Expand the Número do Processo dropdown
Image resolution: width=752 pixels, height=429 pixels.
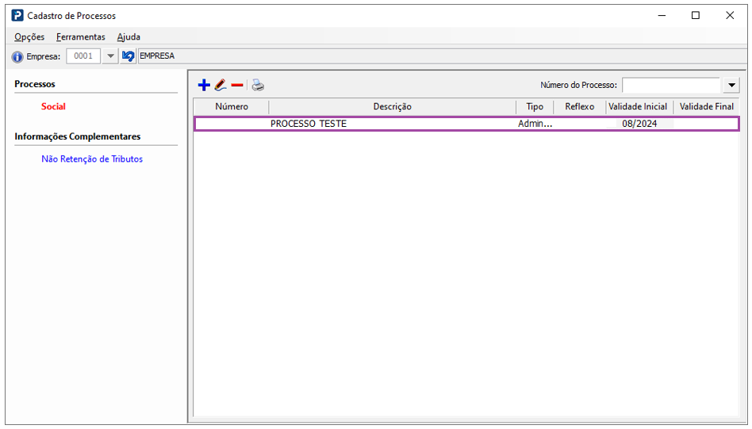(x=731, y=86)
